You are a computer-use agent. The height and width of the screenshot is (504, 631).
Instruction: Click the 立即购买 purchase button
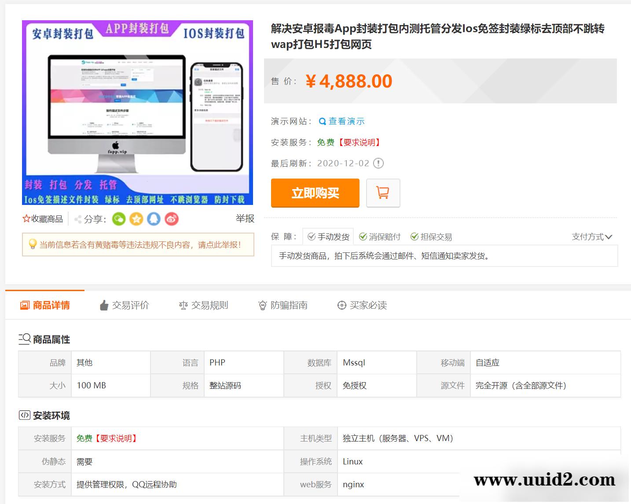click(x=315, y=193)
